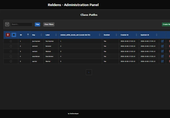Image resolution: width=170 pixels, height=118 pixels.
Task: Click the green Create New button
Action: [x=166, y=24]
